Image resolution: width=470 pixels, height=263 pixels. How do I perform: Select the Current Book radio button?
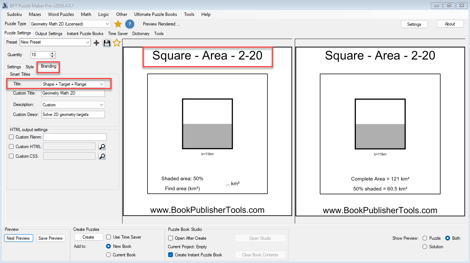[108, 255]
